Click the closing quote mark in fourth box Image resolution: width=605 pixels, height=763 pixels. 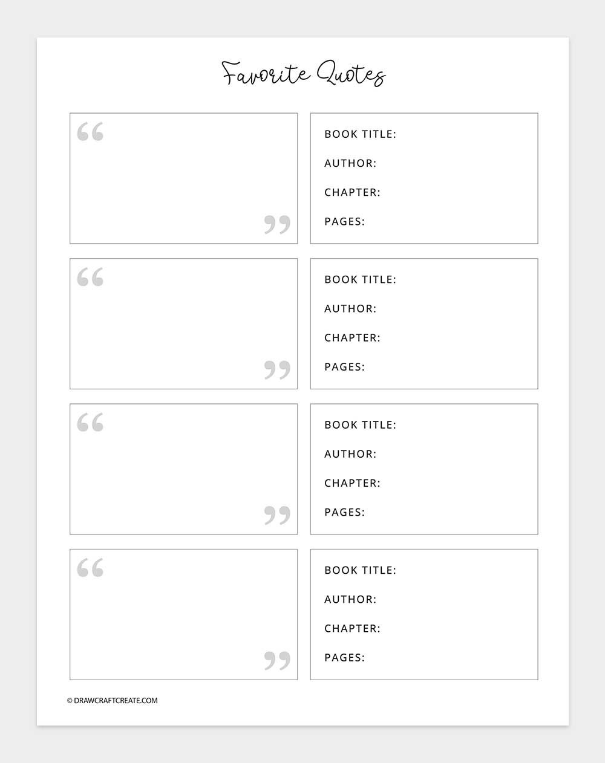point(277,661)
